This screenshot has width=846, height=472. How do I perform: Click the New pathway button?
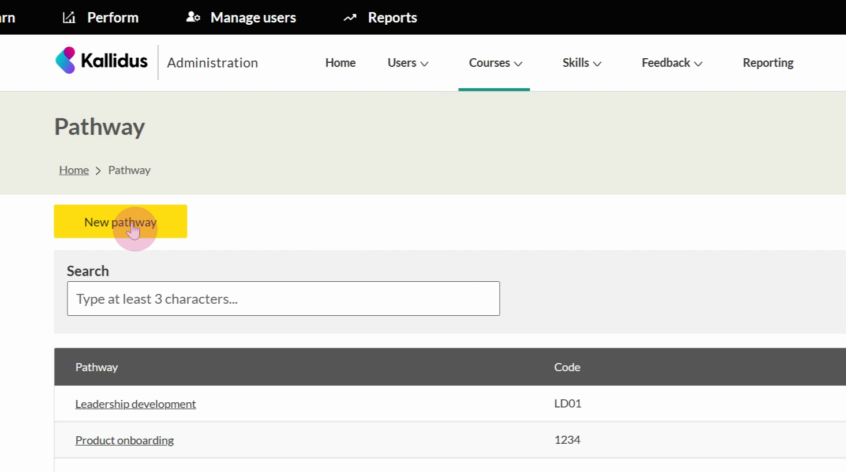(x=120, y=222)
